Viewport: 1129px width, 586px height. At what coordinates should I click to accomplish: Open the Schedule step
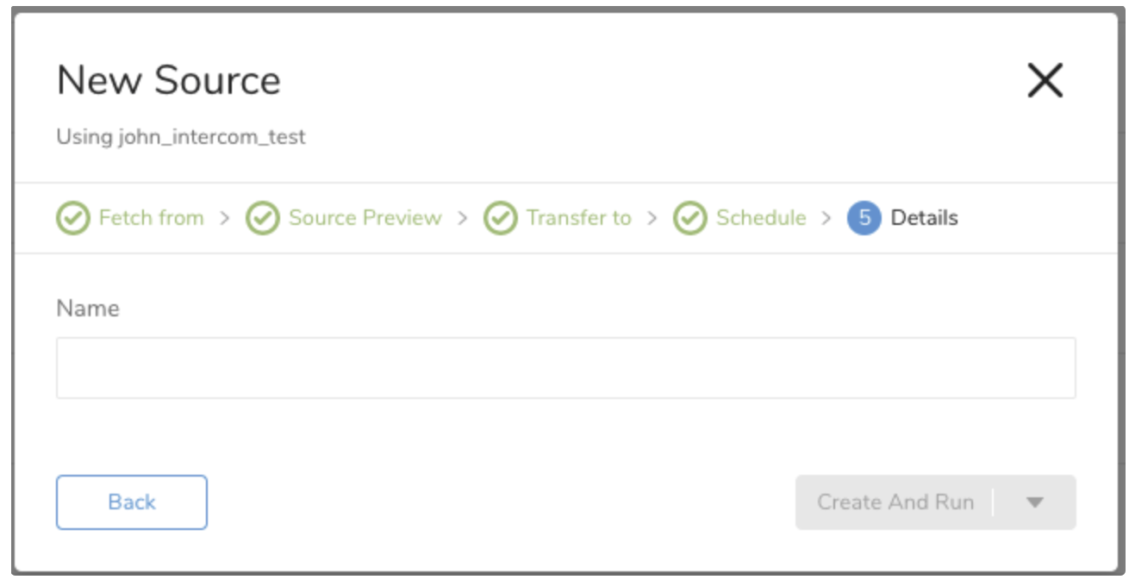tap(761, 218)
